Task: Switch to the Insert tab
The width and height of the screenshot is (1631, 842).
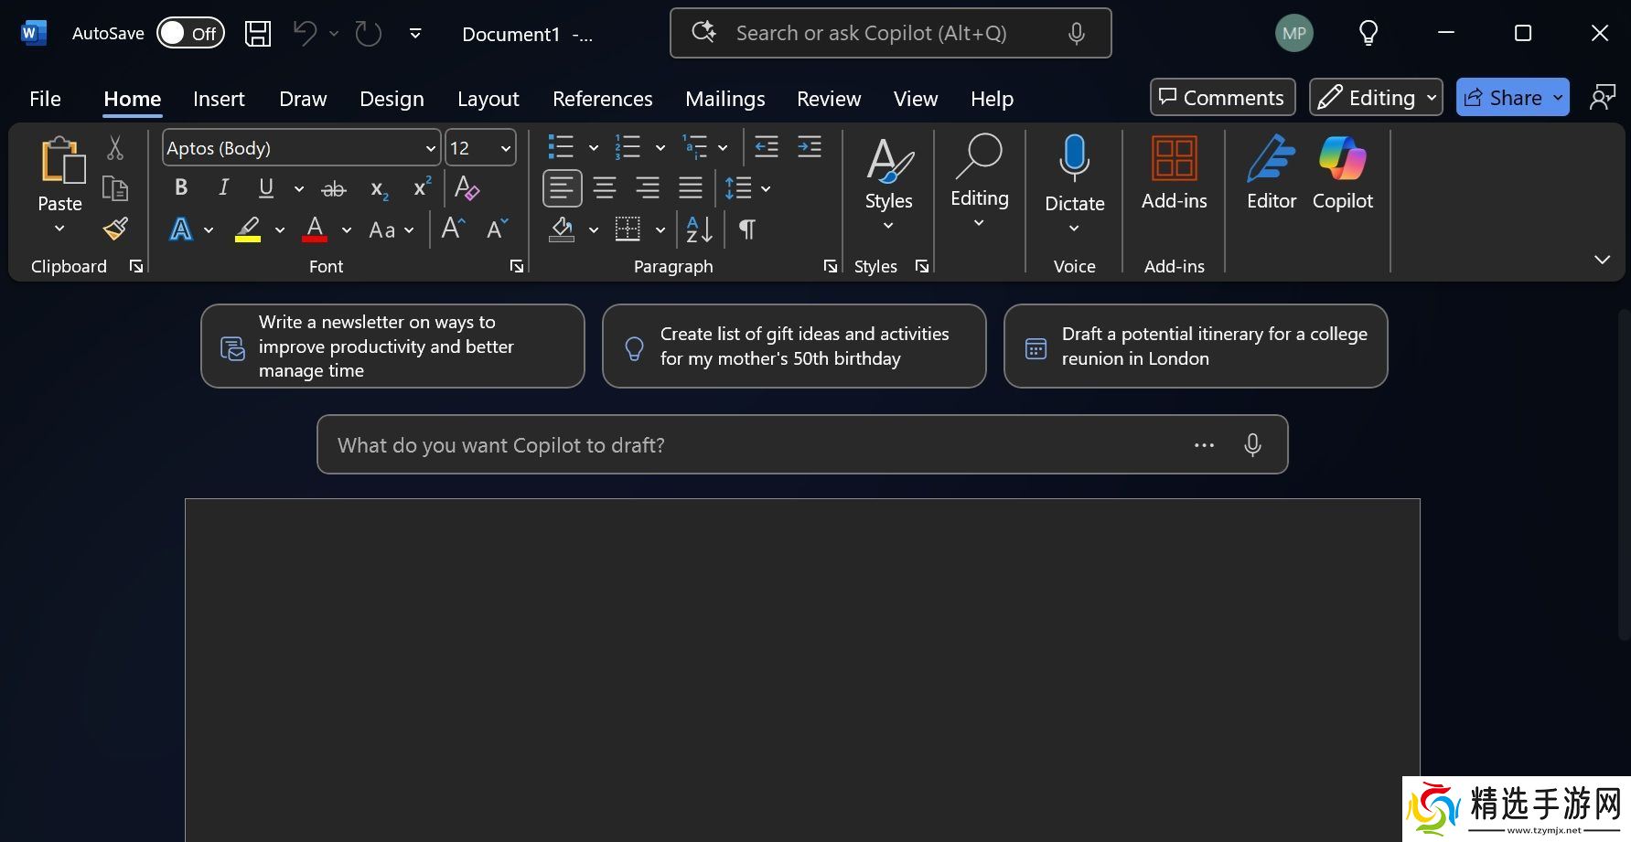Action: (x=219, y=99)
